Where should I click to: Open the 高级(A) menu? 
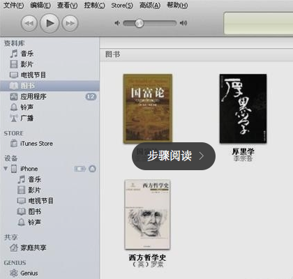150,5
